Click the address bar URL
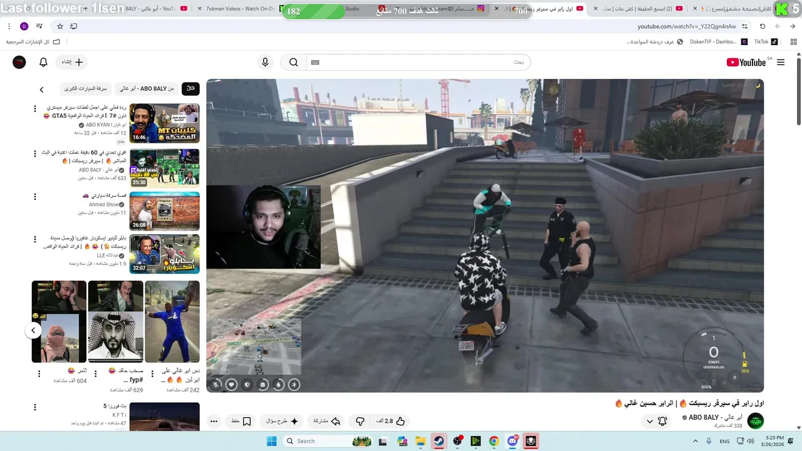Viewport: 802px width, 451px height. [687, 26]
